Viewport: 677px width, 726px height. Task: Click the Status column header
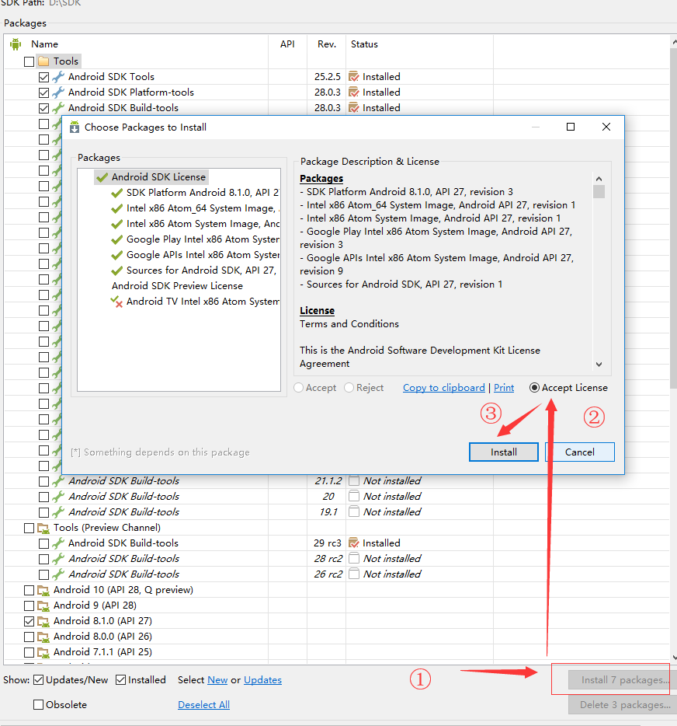364,44
